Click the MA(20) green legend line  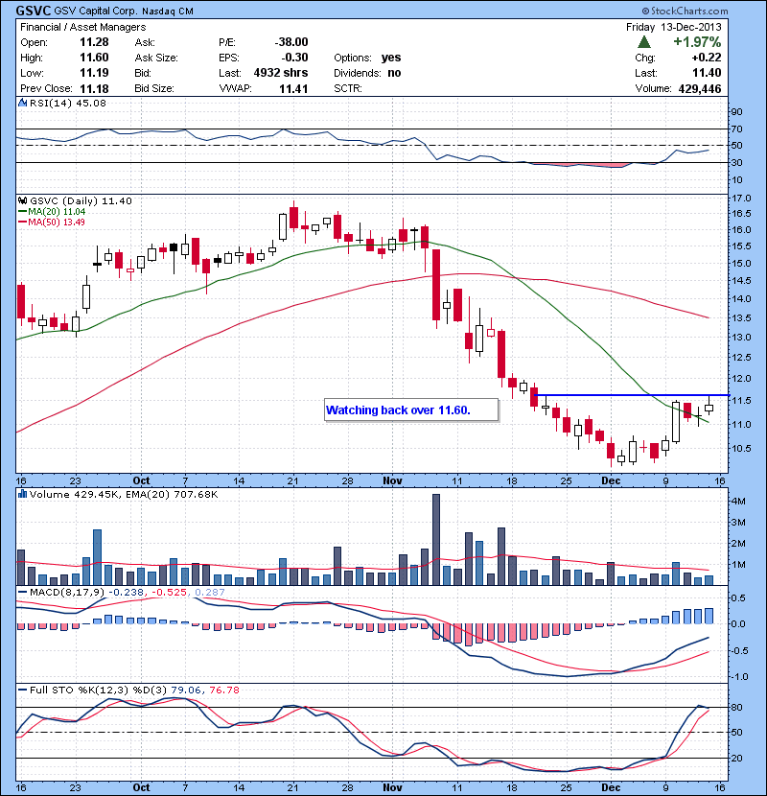[x=22, y=212]
